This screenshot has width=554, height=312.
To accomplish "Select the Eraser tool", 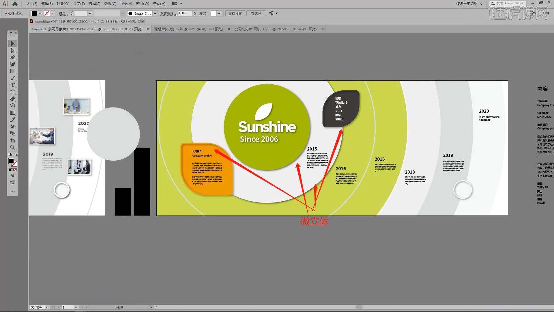I will 13,99.
